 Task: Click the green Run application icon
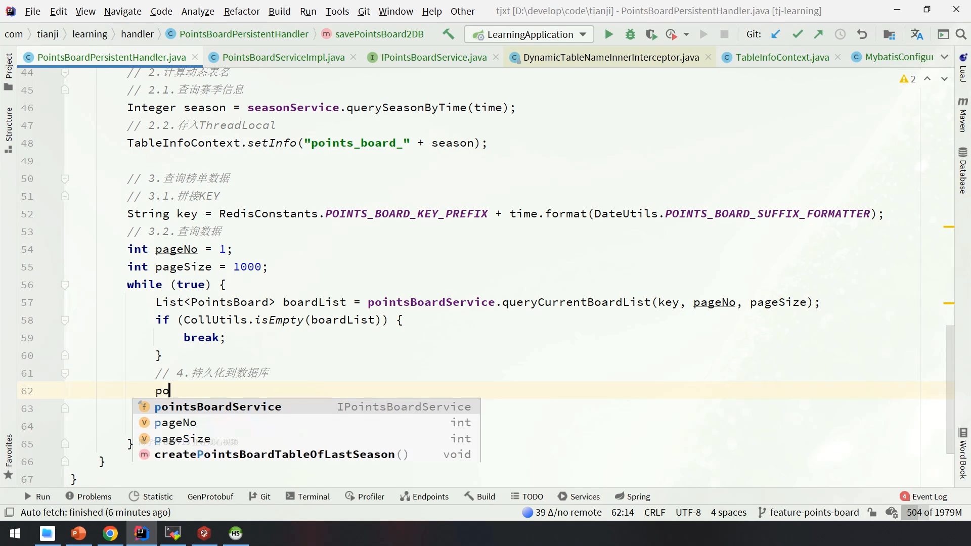coord(609,34)
